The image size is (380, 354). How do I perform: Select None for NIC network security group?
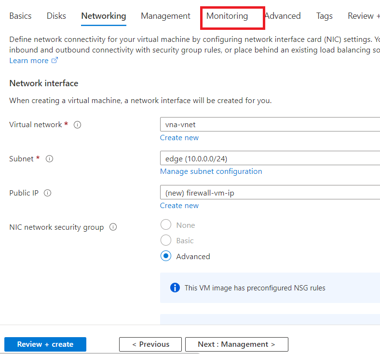click(x=166, y=225)
